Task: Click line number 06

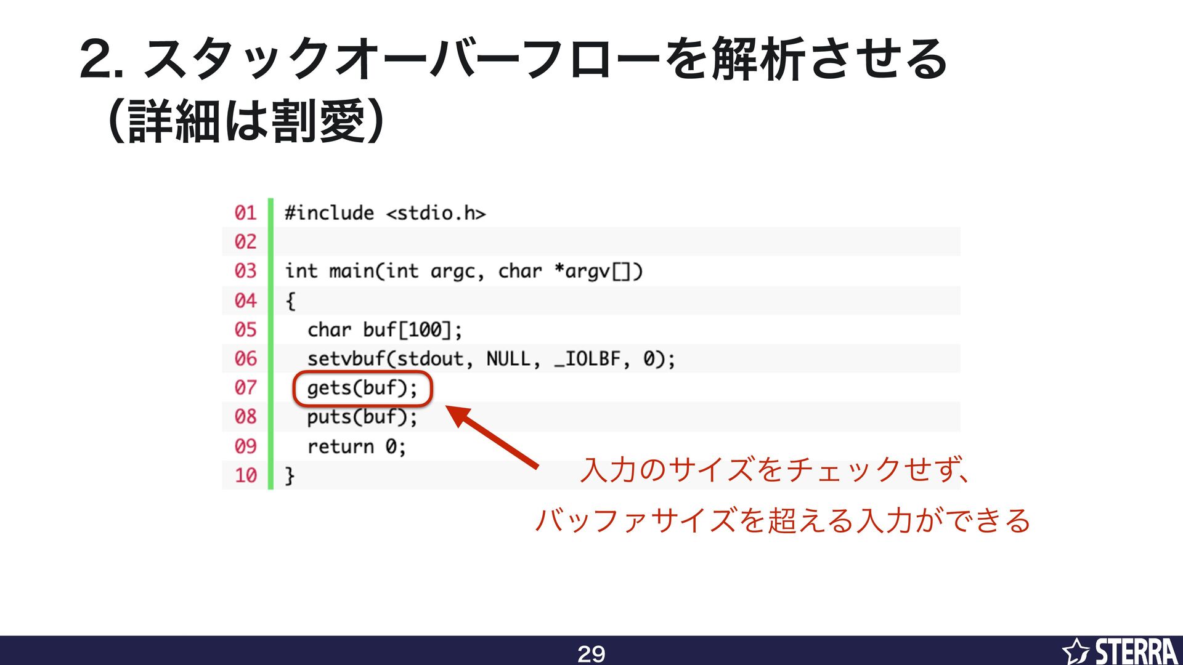Action: [245, 358]
